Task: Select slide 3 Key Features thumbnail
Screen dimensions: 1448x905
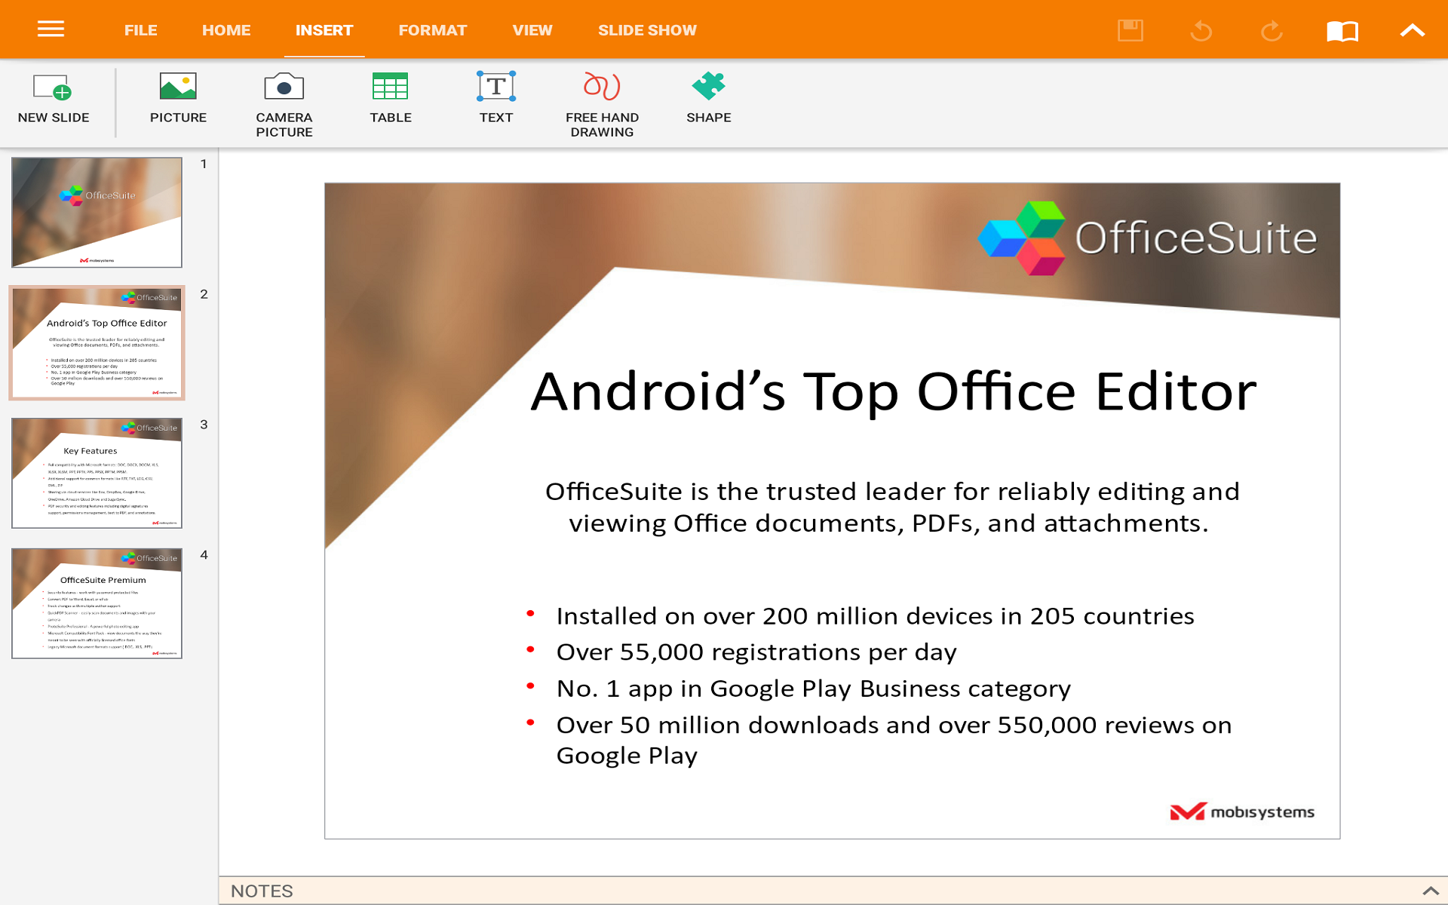Action: click(97, 473)
